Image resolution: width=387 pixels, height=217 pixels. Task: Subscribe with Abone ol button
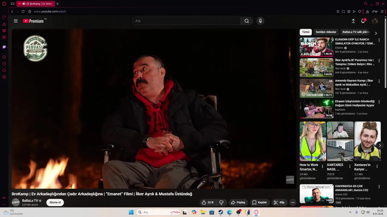[55, 202]
